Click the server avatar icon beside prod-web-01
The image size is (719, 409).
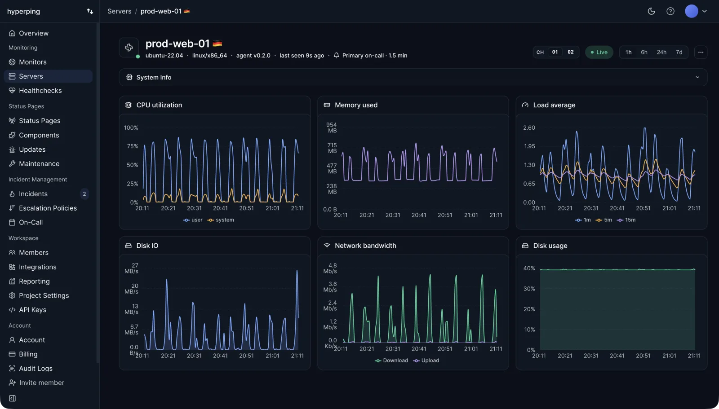pyautogui.click(x=129, y=48)
